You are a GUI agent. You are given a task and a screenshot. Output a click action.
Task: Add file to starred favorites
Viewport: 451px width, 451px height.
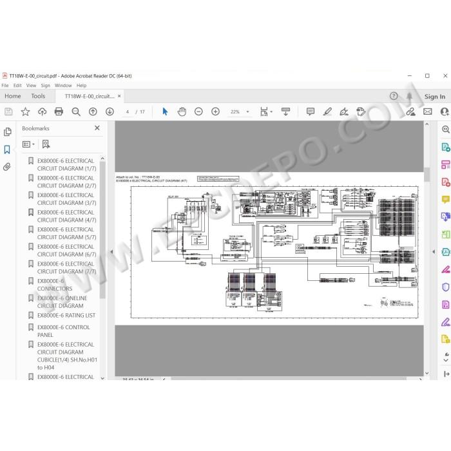25,111
